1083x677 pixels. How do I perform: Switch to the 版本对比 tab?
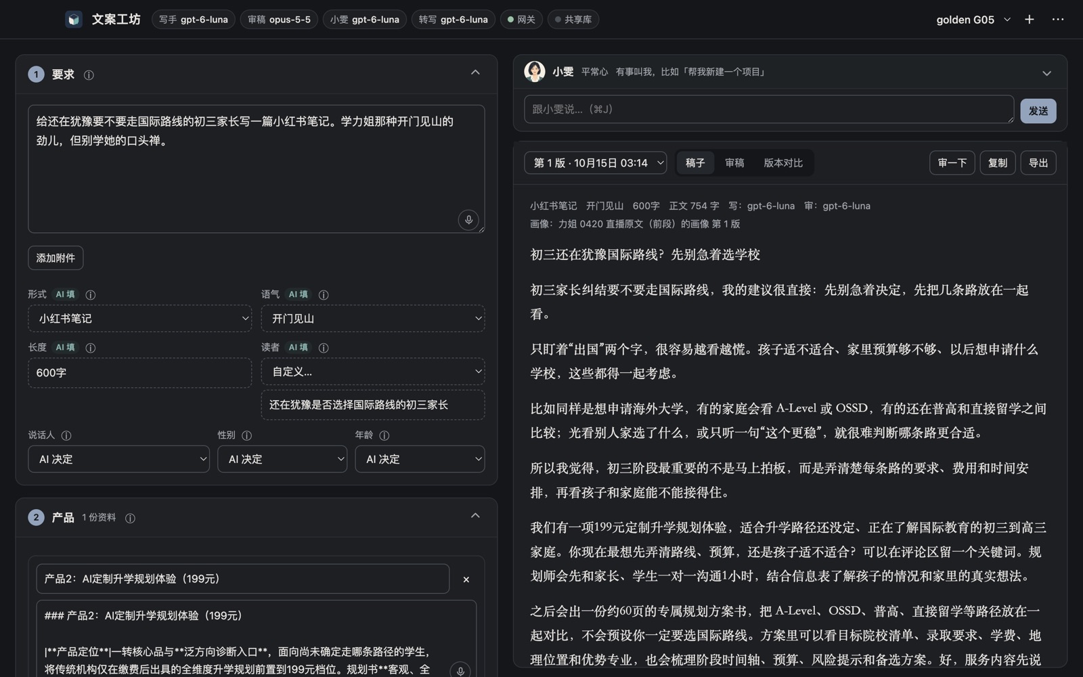[x=783, y=163]
